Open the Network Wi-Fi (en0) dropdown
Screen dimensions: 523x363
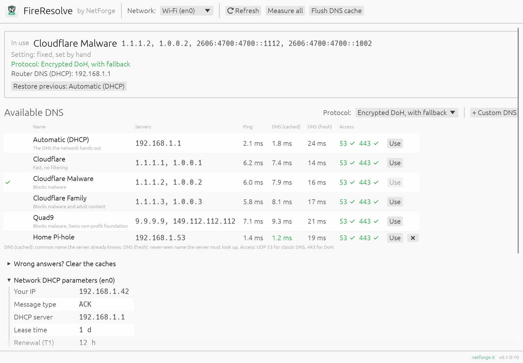[187, 11]
